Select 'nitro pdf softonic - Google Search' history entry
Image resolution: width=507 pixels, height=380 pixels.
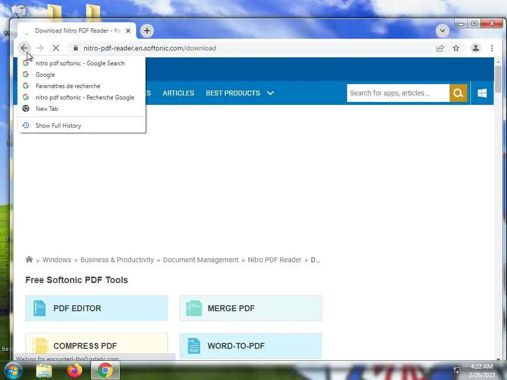tap(82, 63)
